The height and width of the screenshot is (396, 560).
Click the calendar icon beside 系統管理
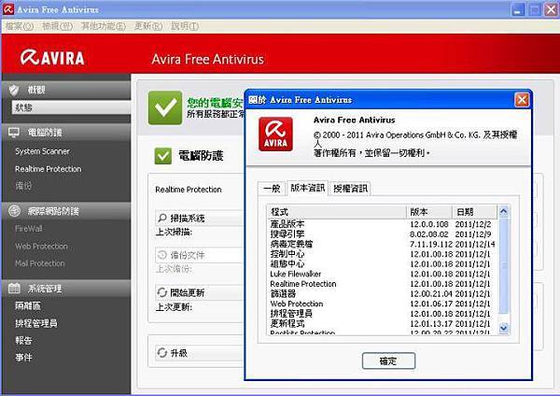14,288
